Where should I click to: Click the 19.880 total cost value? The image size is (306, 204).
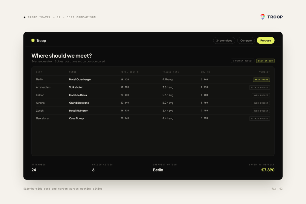125,87
